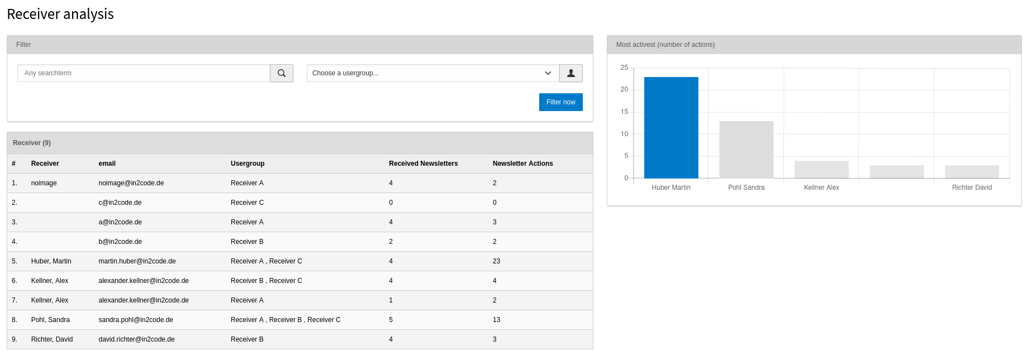Click usergroup Receiver A , Receiver C
The height and width of the screenshot is (360, 1027).
(267, 261)
